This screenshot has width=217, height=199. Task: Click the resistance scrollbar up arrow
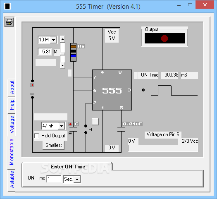(x=62, y=39)
